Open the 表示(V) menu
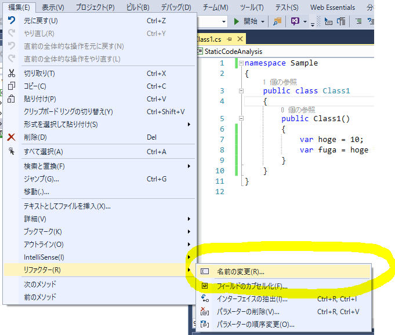The height and width of the screenshot is (335, 395). [x=53, y=8]
